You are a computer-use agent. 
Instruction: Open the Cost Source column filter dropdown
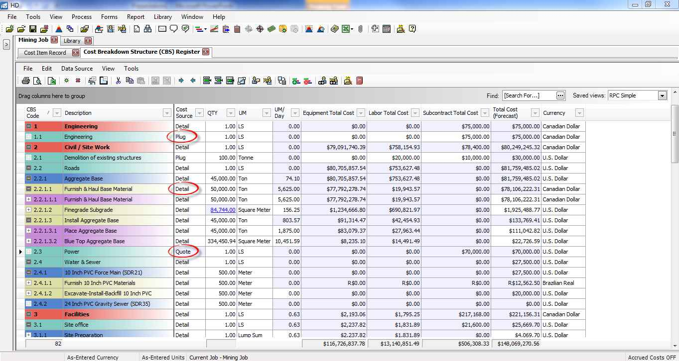199,113
